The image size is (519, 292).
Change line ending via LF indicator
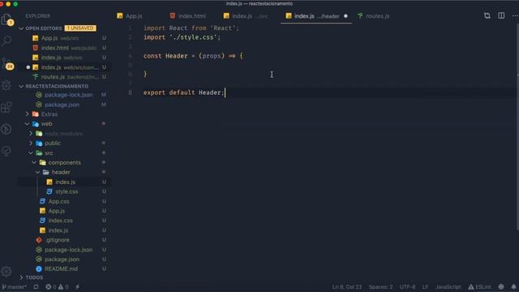click(425, 286)
